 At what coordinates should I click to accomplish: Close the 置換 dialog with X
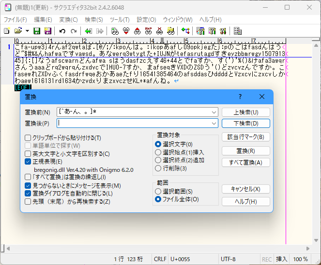coord(262,97)
